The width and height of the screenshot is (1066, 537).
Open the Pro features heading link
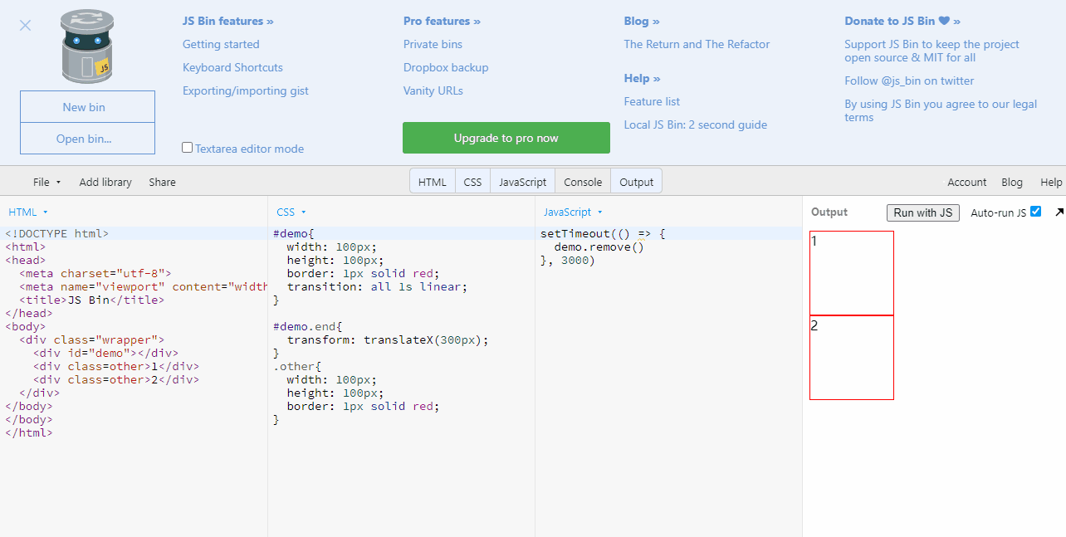coord(442,21)
